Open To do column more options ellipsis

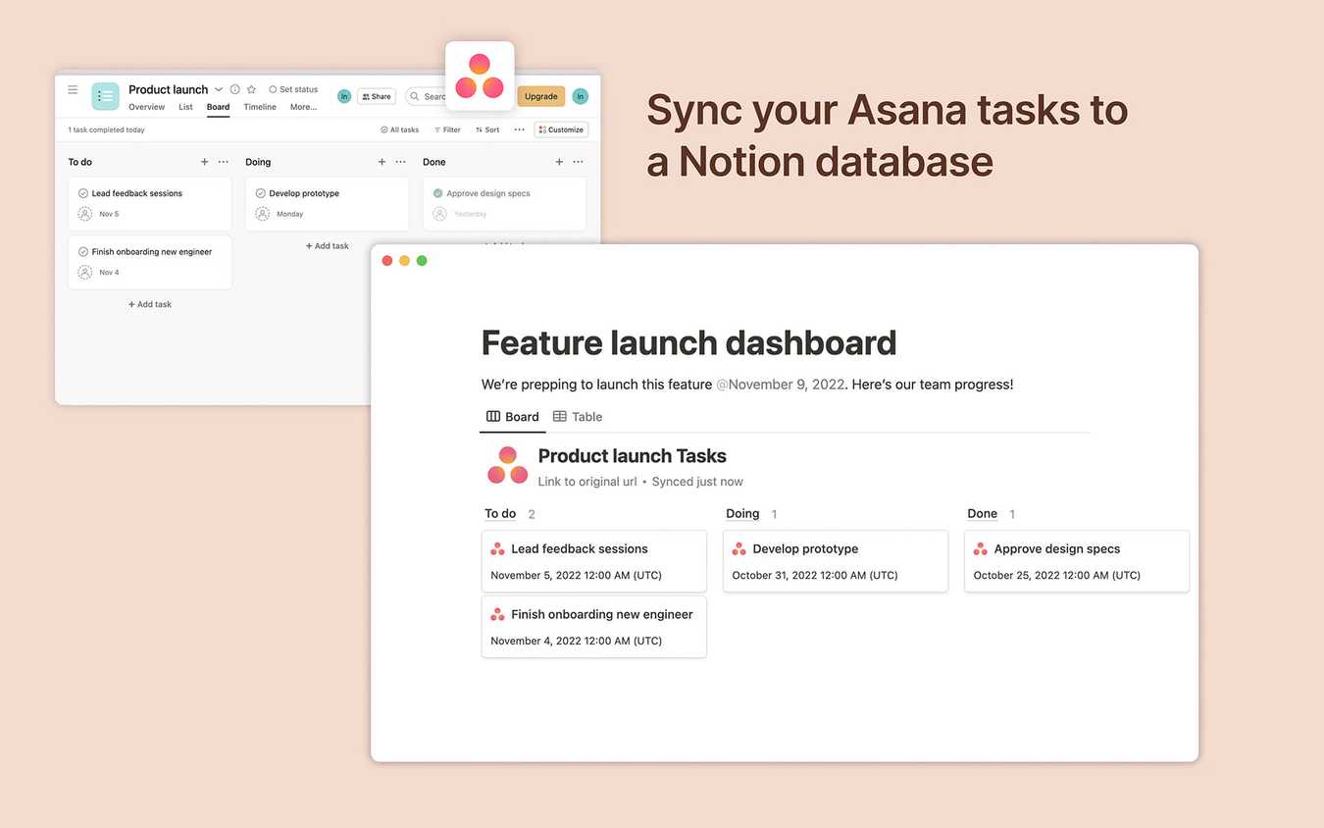(224, 162)
